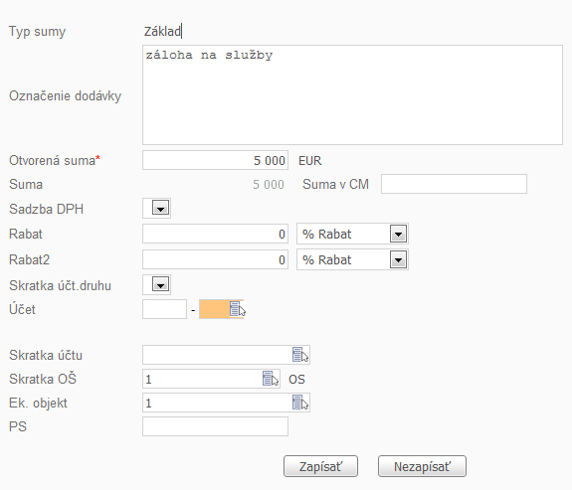Open lookup icon for Ek. objekt
Image resolution: width=572 pixels, height=490 pixels.
(x=300, y=403)
